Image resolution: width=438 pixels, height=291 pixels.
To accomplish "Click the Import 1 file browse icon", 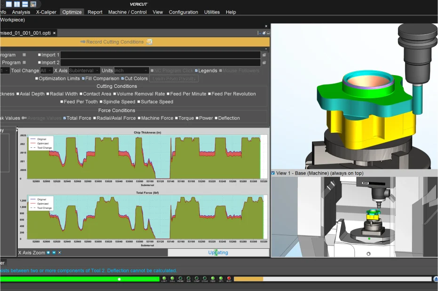I will pyautogui.click(x=264, y=55).
